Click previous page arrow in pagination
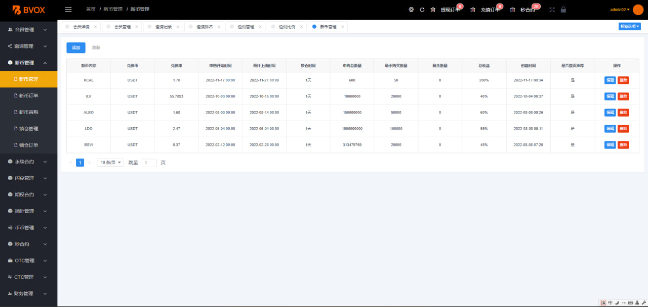Viewport: 648px width, 307px height. (70, 163)
